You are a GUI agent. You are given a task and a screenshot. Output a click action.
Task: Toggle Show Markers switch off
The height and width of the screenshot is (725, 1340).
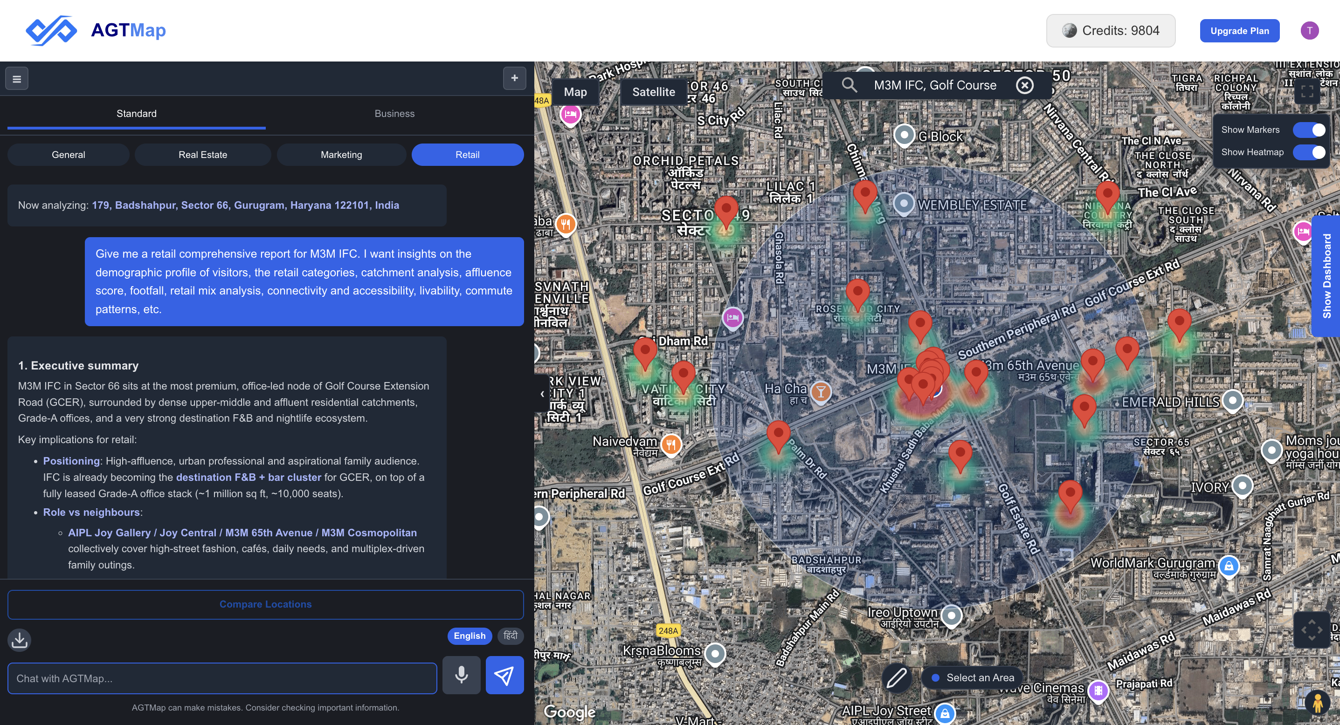click(1309, 130)
